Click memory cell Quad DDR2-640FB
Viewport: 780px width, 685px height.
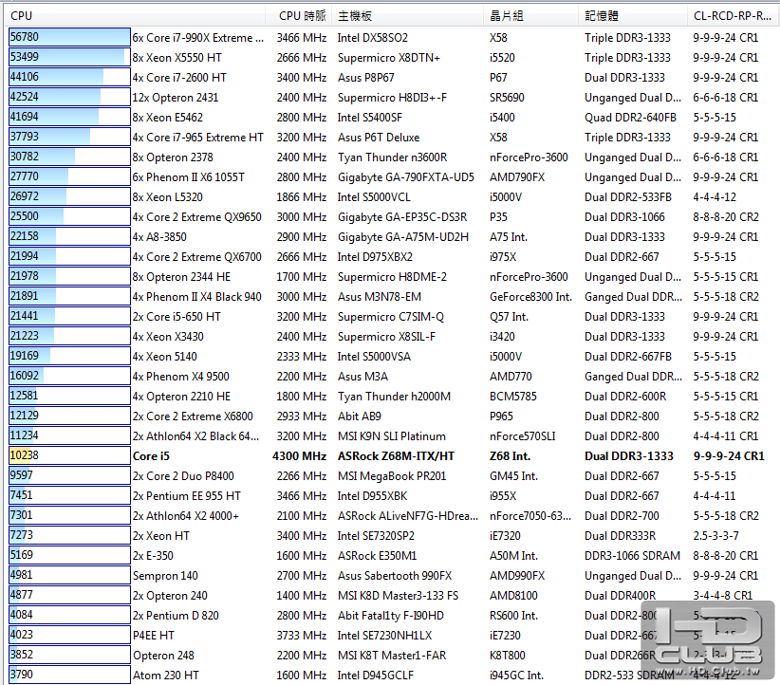pyautogui.click(x=630, y=118)
